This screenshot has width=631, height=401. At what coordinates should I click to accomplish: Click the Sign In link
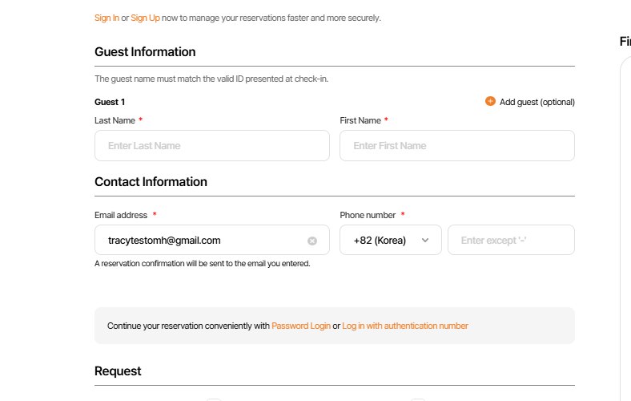point(107,18)
